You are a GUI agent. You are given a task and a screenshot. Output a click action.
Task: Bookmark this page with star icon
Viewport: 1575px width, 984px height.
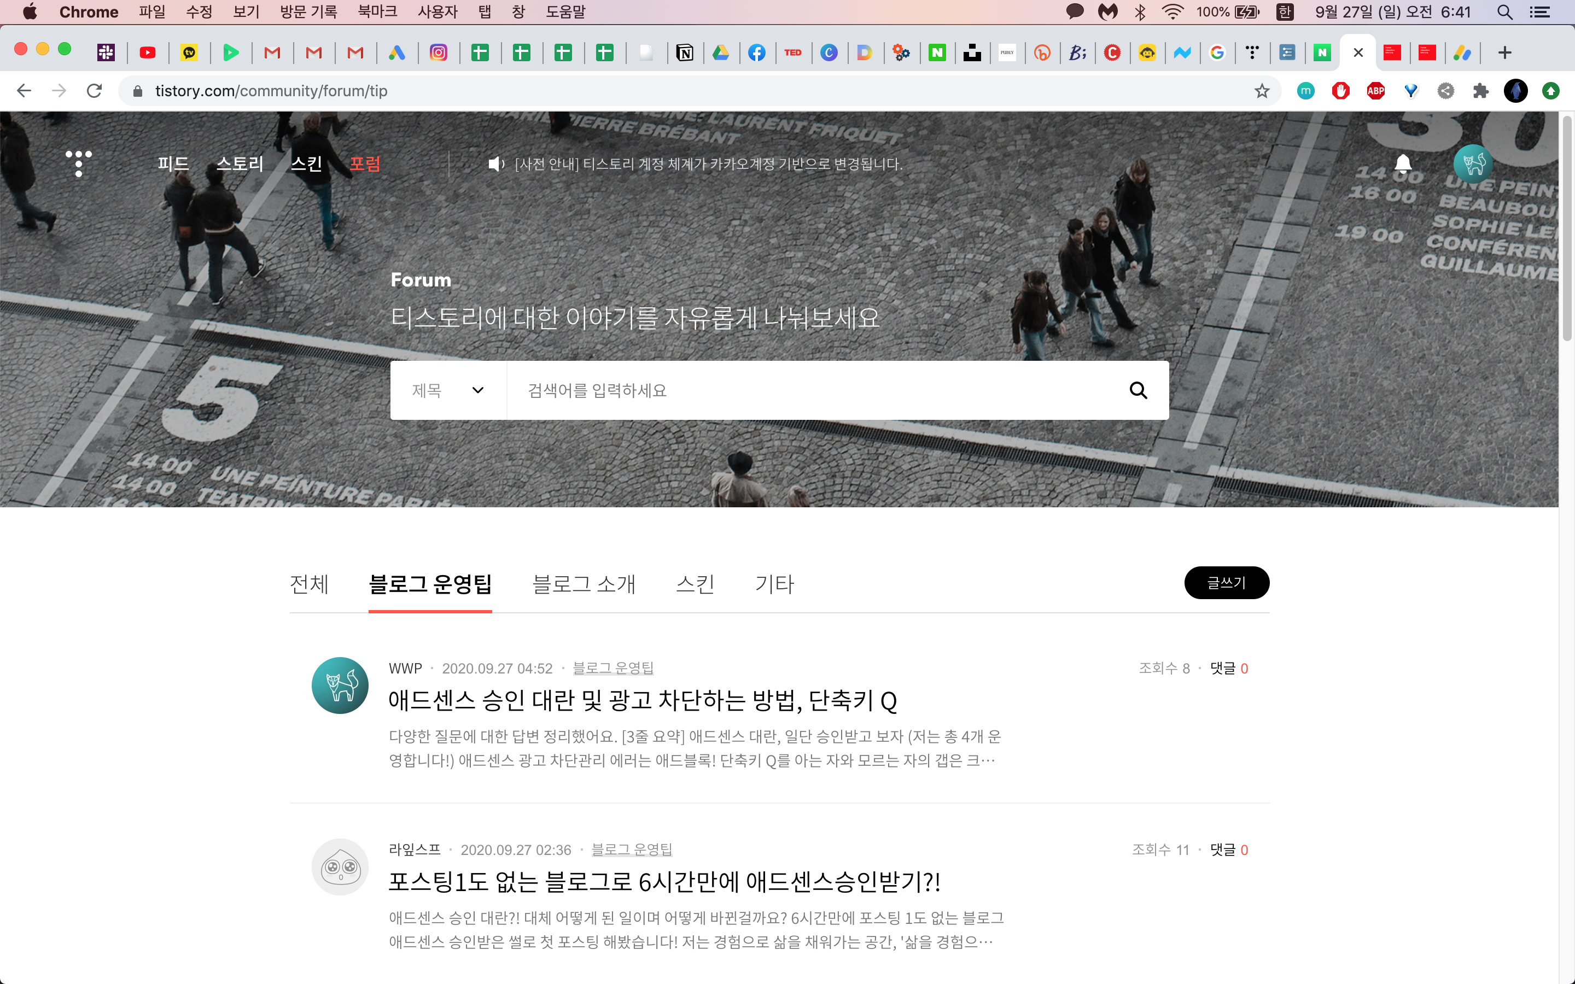tap(1262, 91)
